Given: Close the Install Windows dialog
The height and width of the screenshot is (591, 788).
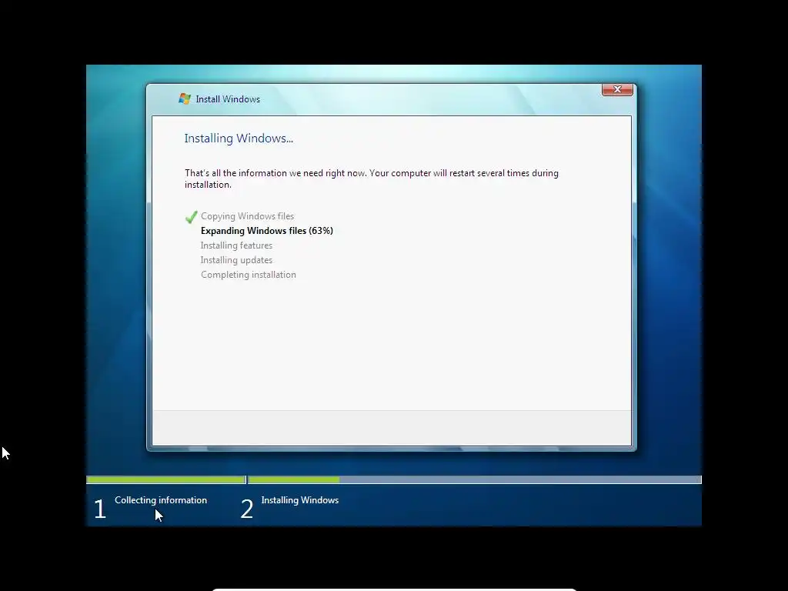Looking at the screenshot, I should [x=617, y=89].
